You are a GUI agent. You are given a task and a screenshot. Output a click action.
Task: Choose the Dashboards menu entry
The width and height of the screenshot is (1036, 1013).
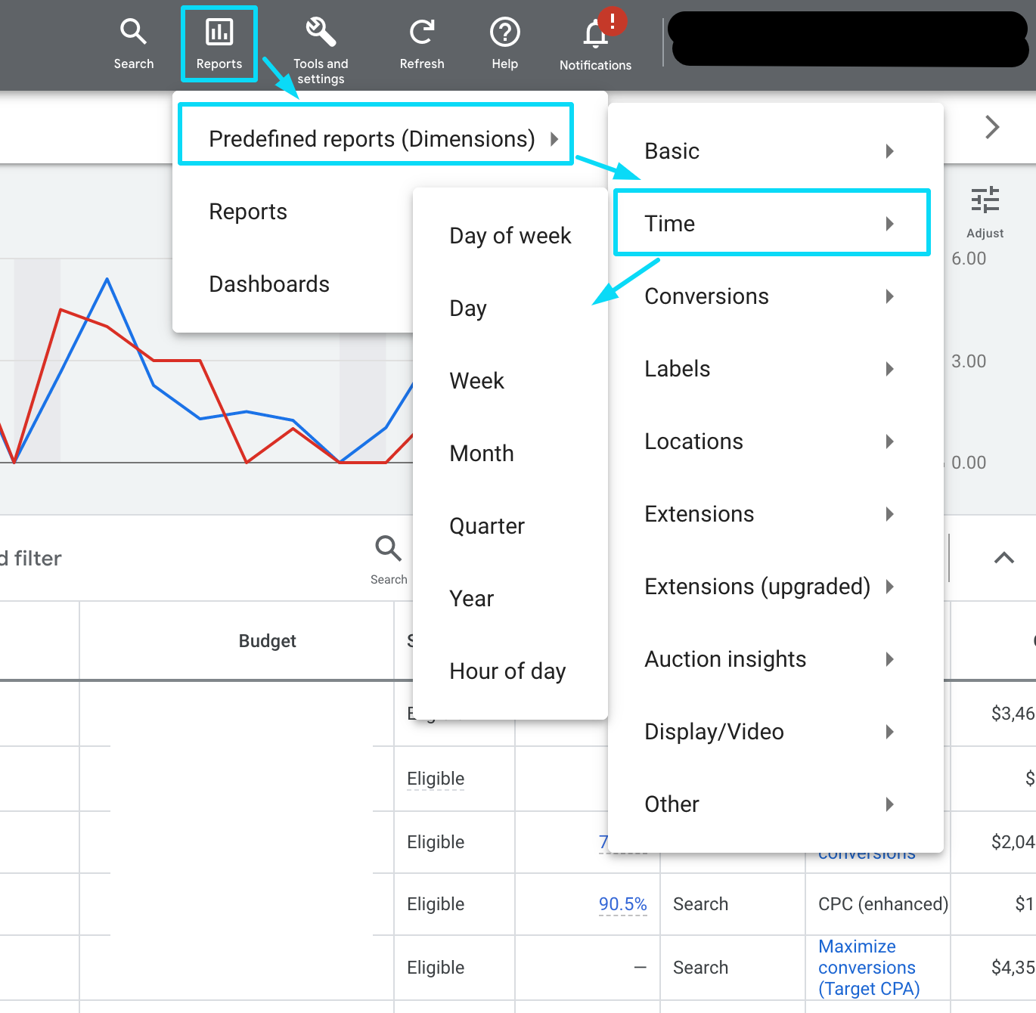click(x=269, y=284)
